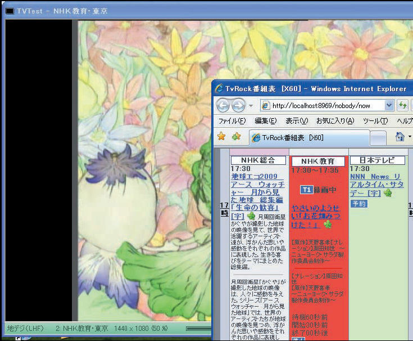413x341 pixels.
Task: Click the TVTest window icon in title bar
Action: (10, 11)
